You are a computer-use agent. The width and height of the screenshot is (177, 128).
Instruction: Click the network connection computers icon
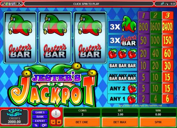[x=162, y=4]
